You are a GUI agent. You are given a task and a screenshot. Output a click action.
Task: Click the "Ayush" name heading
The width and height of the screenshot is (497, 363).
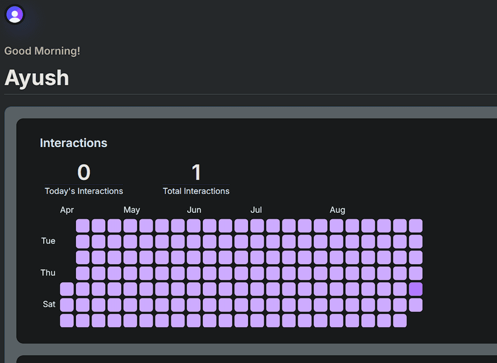coord(37,78)
